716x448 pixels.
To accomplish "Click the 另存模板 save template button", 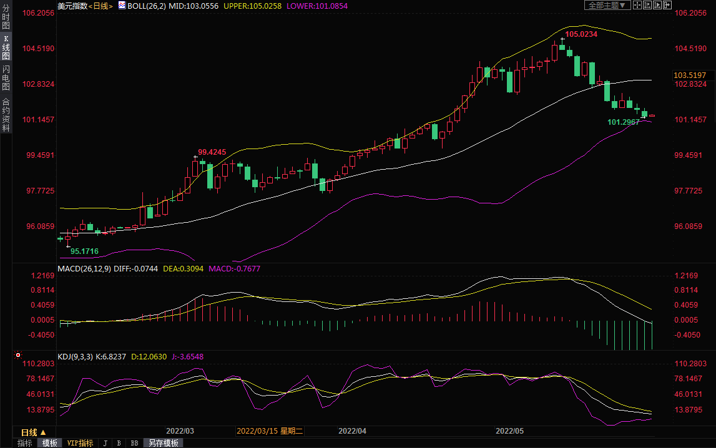I will (163, 443).
